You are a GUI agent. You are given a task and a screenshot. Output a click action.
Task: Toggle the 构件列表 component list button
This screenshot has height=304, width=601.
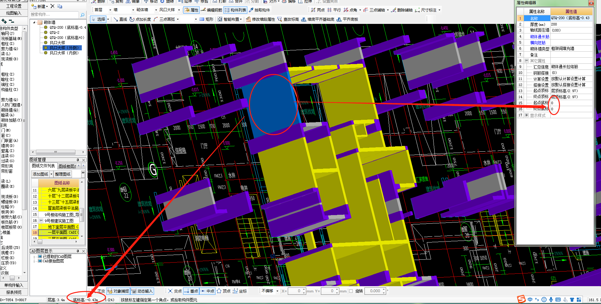coord(235,10)
